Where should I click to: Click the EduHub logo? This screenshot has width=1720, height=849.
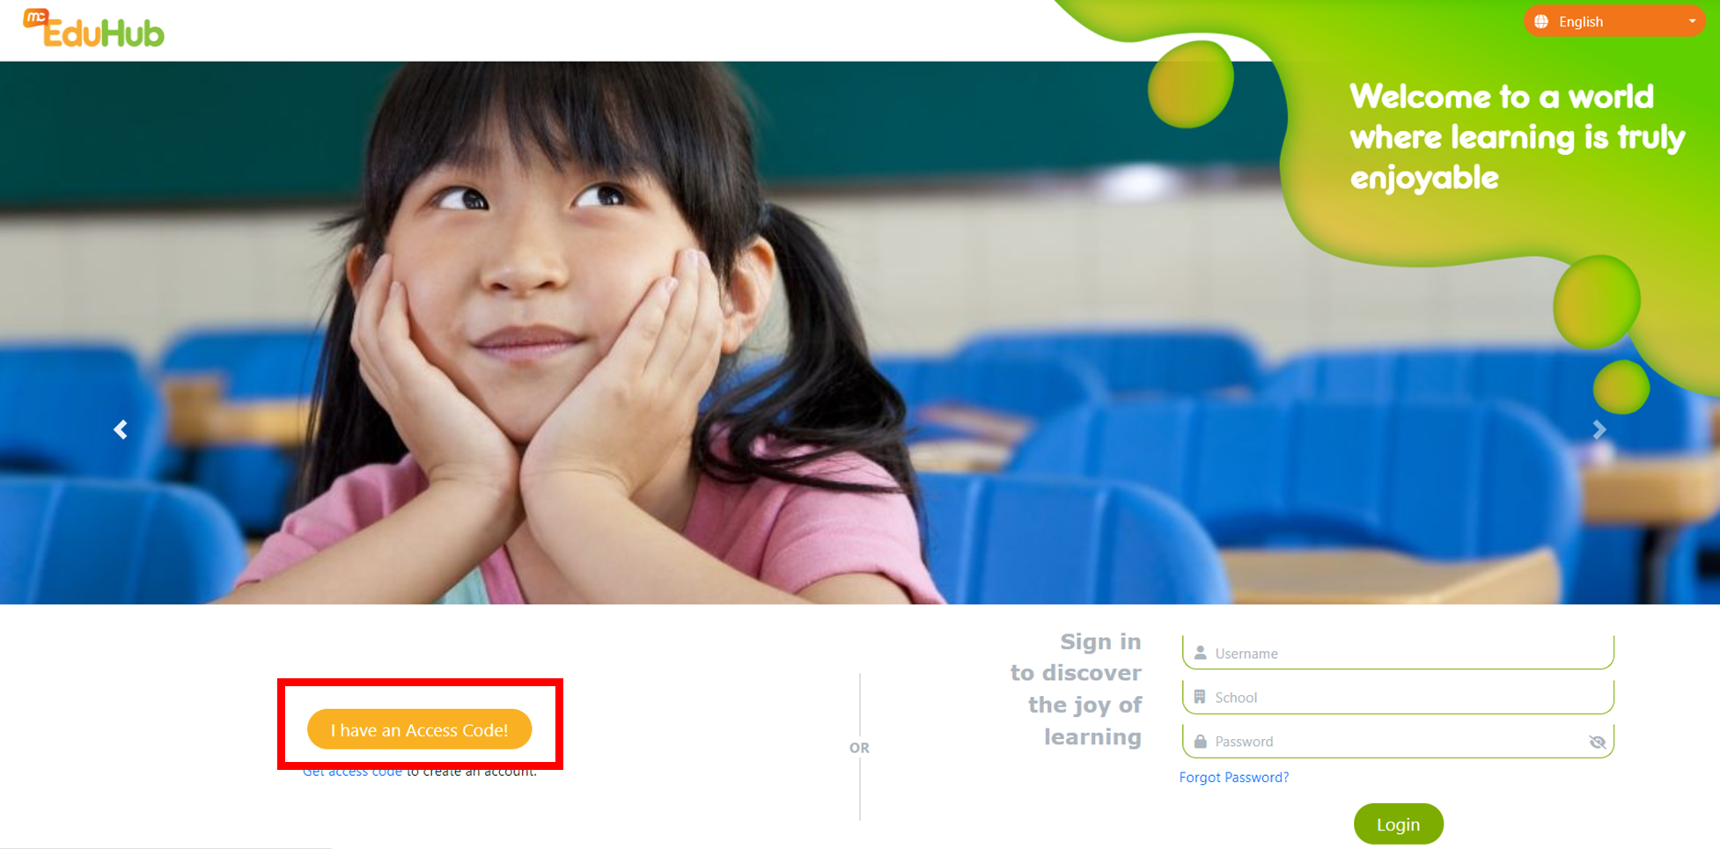(93, 28)
